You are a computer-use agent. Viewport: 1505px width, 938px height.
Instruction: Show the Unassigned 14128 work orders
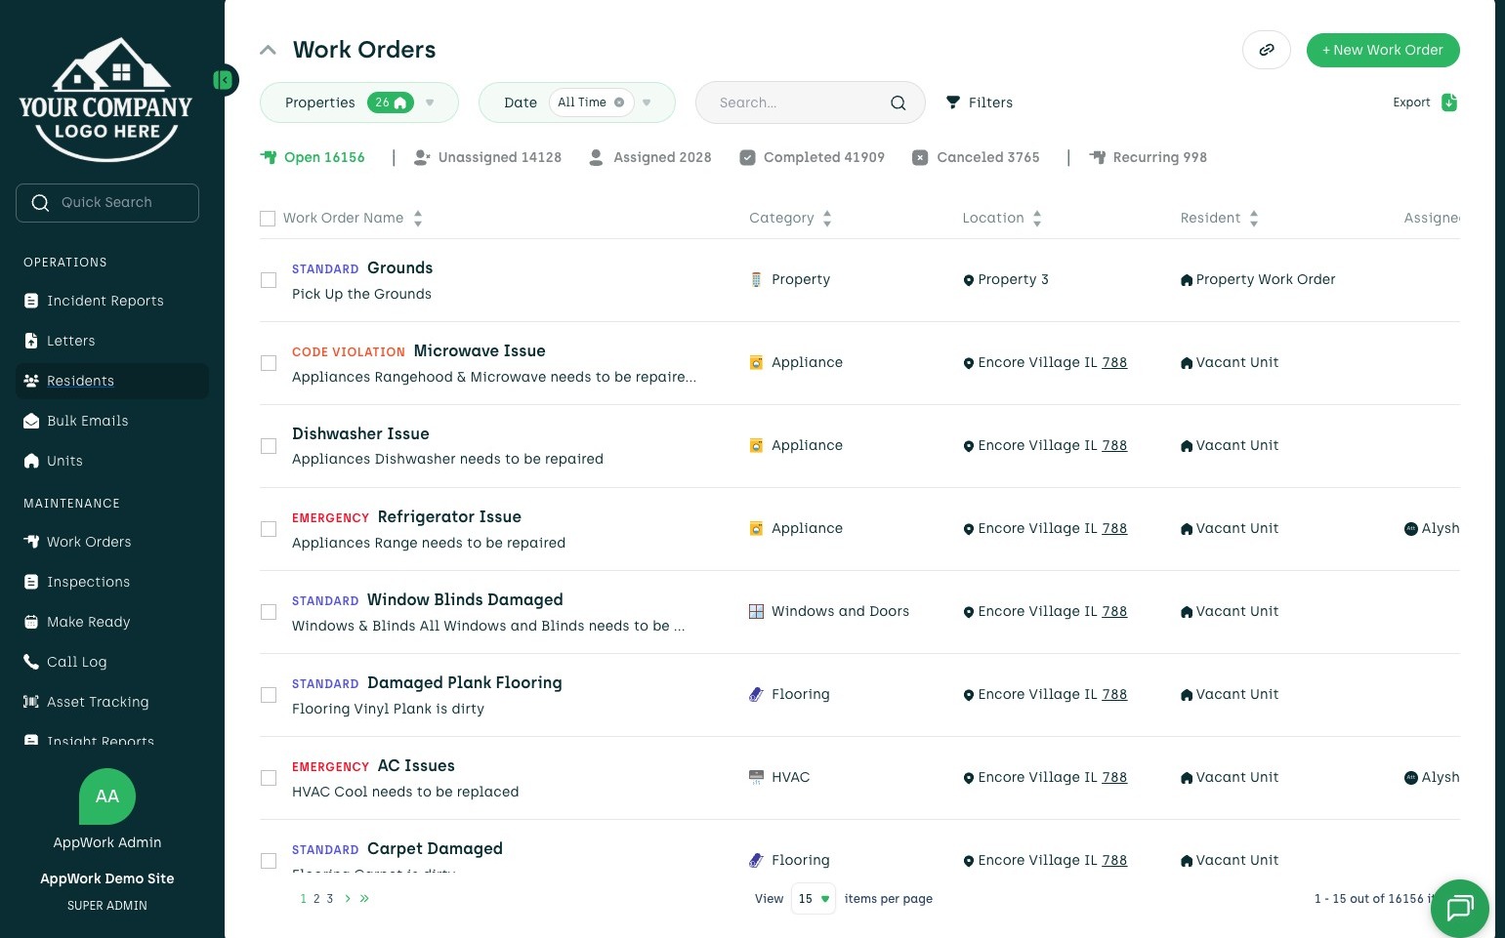pyautogui.click(x=488, y=157)
